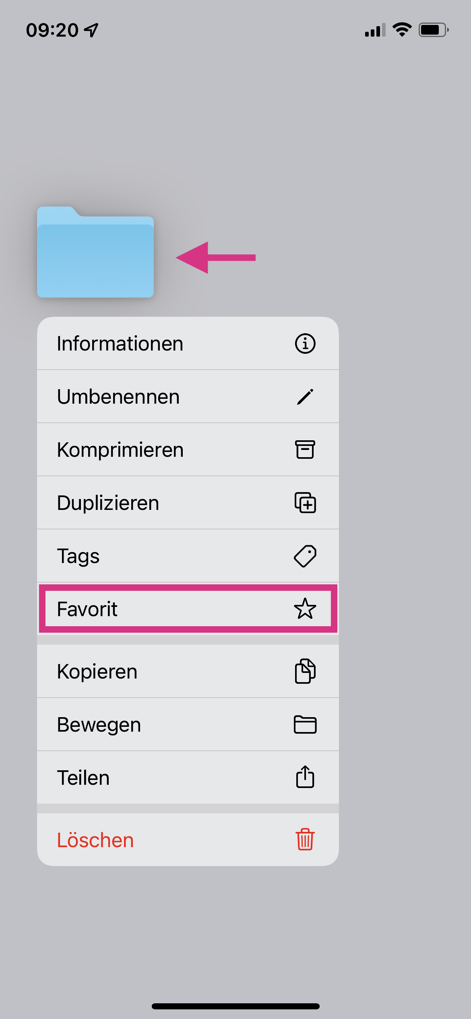This screenshot has height=1019, width=471.
Task: Tap the pencil rename icon
Action: 305,397
